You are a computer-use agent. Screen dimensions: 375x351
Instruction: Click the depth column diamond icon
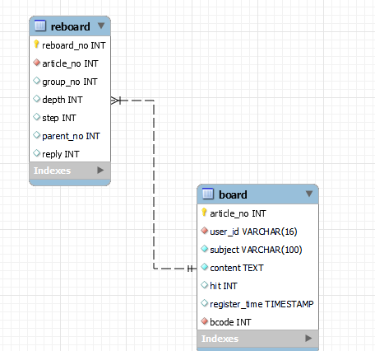point(36,99)
